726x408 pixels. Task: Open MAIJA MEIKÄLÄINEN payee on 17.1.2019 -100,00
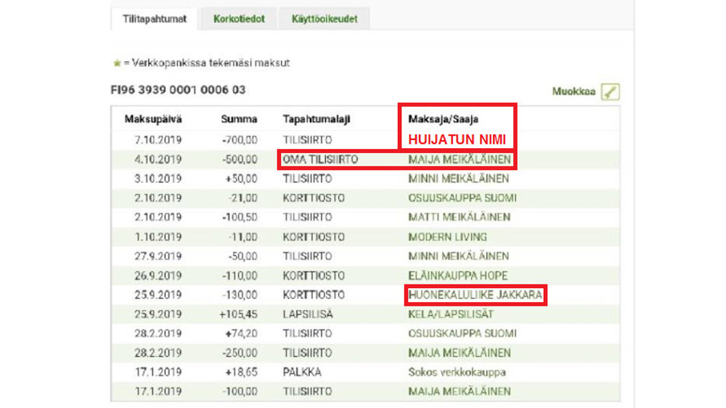[460, 391]
